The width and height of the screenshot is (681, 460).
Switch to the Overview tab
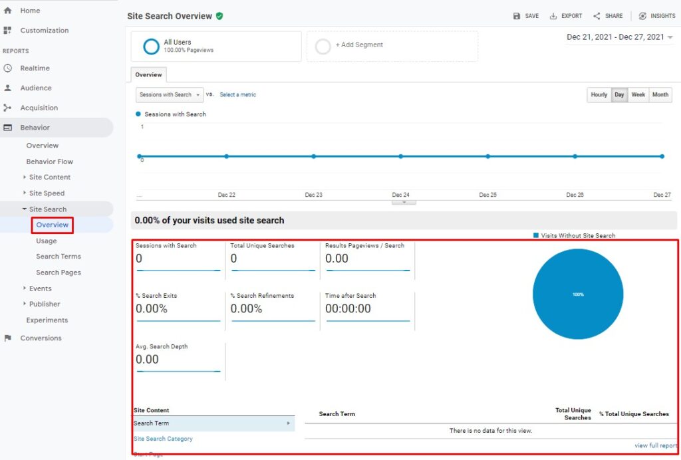point(148,74)
